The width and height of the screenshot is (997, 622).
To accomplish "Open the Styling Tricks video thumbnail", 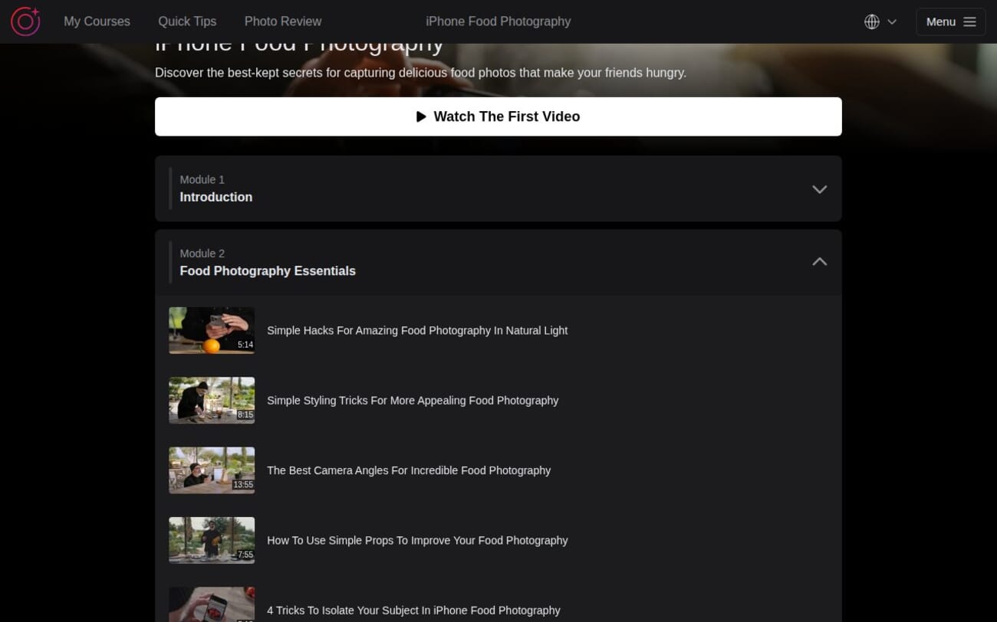I will click(x=212, y=400).
